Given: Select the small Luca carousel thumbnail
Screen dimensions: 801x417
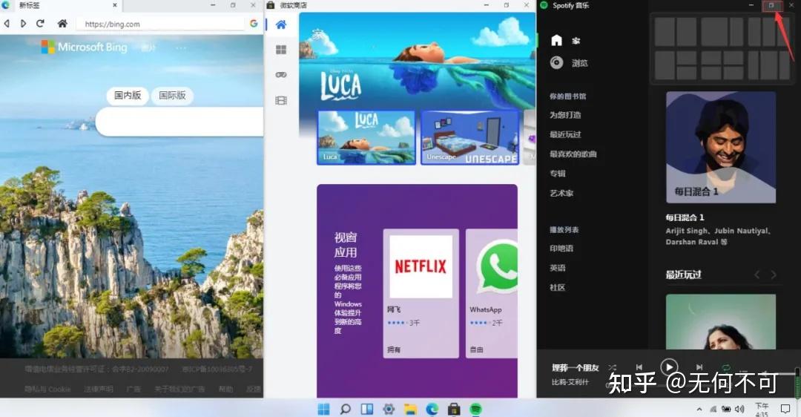Looking at the screenshot, I should point(366,137).
